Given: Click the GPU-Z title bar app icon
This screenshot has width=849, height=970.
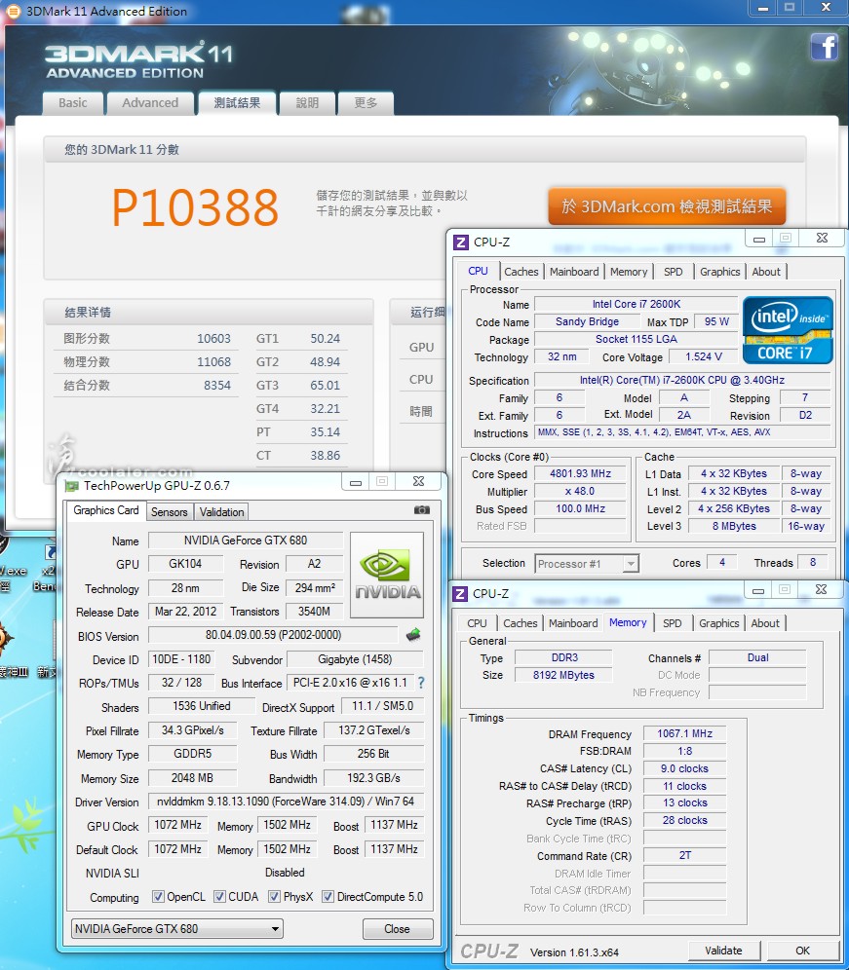Looking at the screenshot, I should 72,486.
